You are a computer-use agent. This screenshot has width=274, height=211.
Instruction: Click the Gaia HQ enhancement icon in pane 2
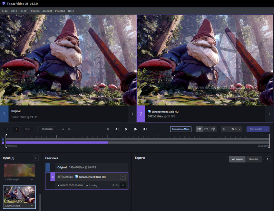point(149,111)
